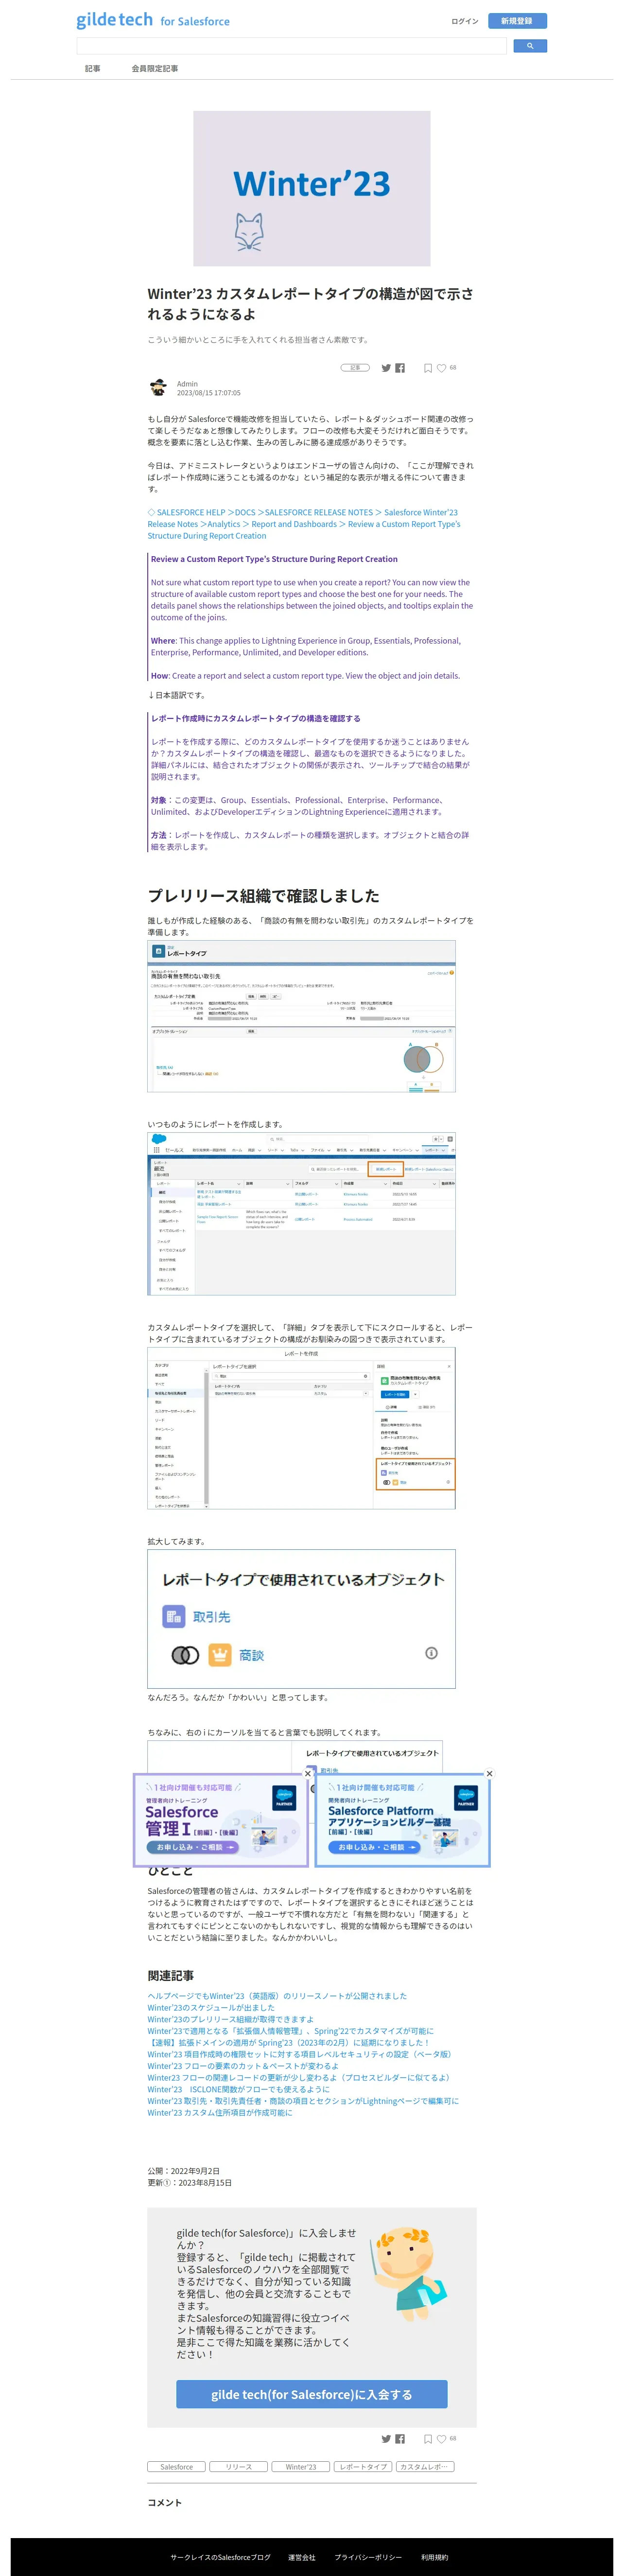624x2576 pixels.
Task: Click the カスタムレポ… tag
Action: click(x=425, y=2467)
